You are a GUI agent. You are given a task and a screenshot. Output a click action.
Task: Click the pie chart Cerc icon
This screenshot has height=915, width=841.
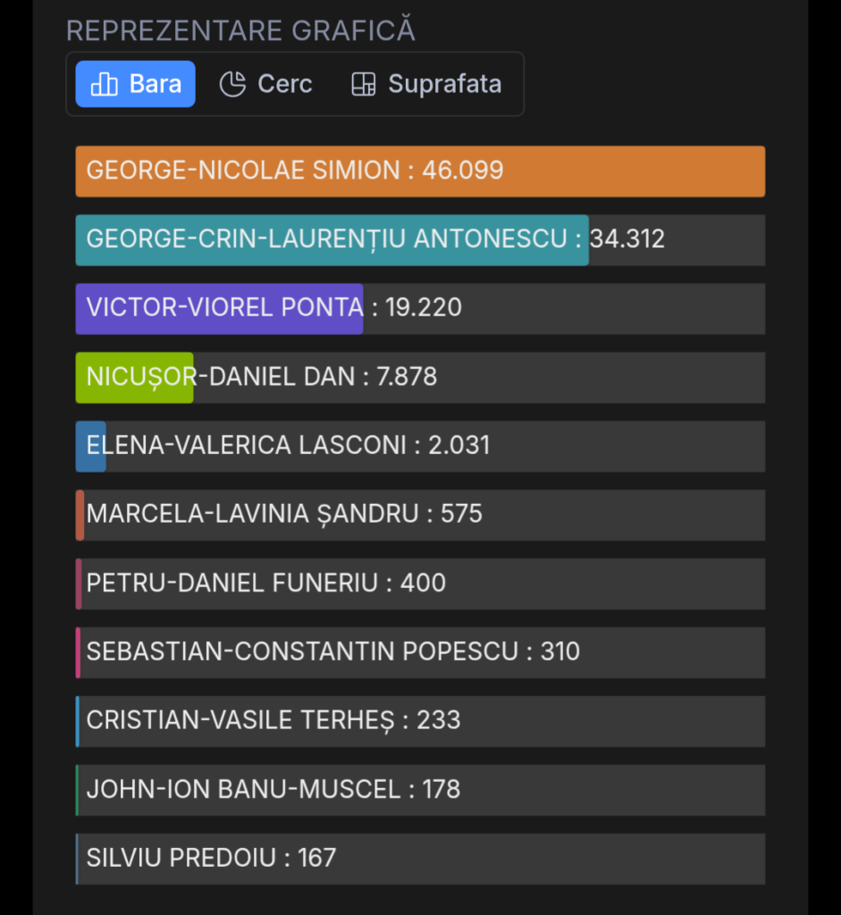point(232,84)
